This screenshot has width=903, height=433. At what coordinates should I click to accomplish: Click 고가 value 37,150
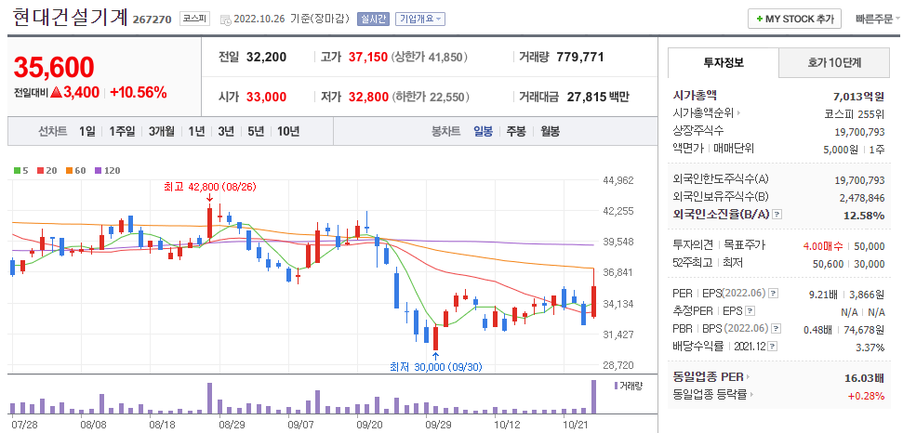368,57
